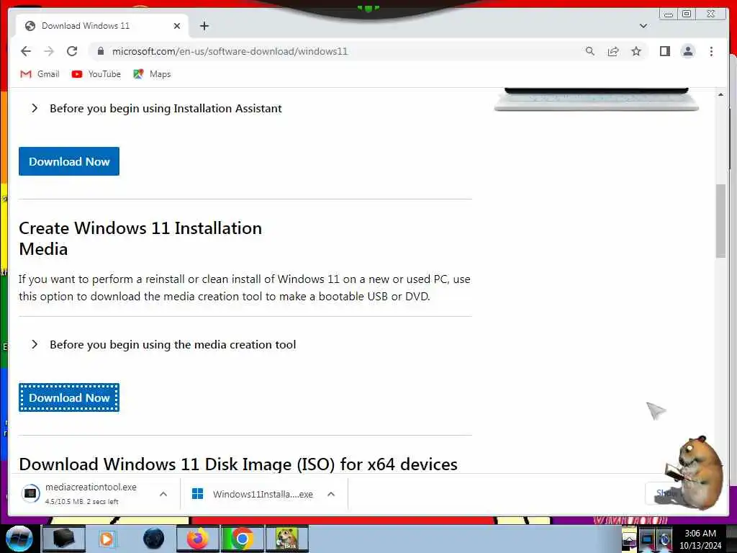Screen dimensions: 737x553
Task: Open the tab search dropdown arrow
Action: coord(643,26)
